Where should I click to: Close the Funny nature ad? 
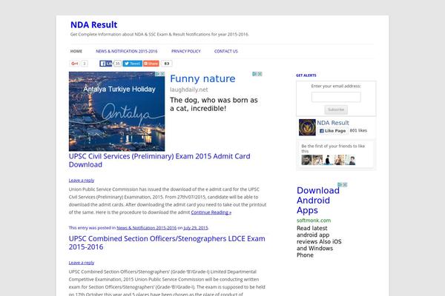[x=260, y=74]
